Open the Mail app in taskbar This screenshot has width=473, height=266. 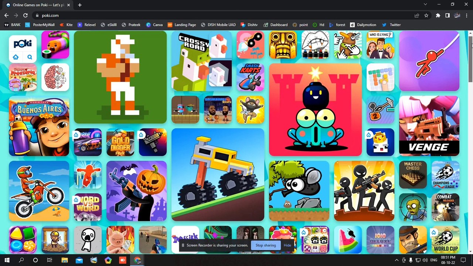pos(79,260)
